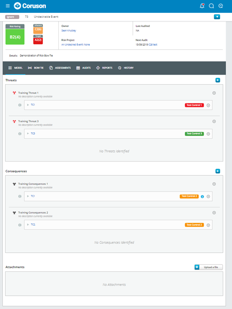The height and width of the screenshot is (309, 232).
Task: Toggle grey status circle beside threat TC3
Action: click(x=20, y=134)
